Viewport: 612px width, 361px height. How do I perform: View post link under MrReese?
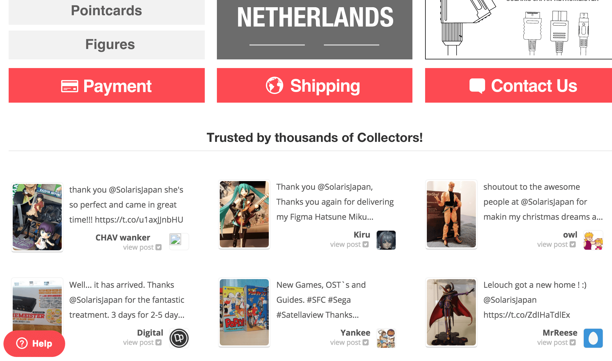(x=556, y=343)
